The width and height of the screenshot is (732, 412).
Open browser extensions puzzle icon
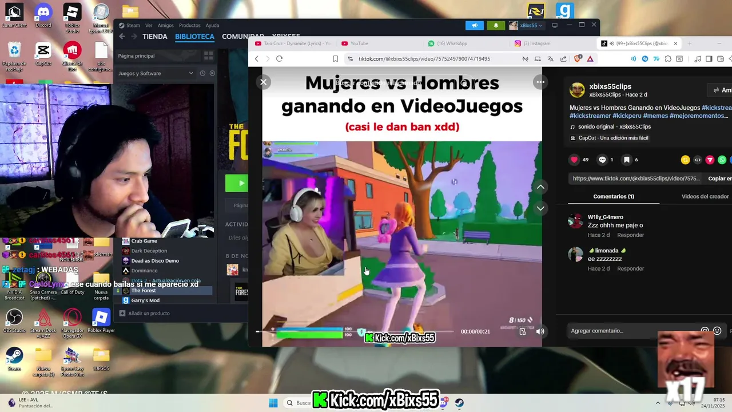669,58
